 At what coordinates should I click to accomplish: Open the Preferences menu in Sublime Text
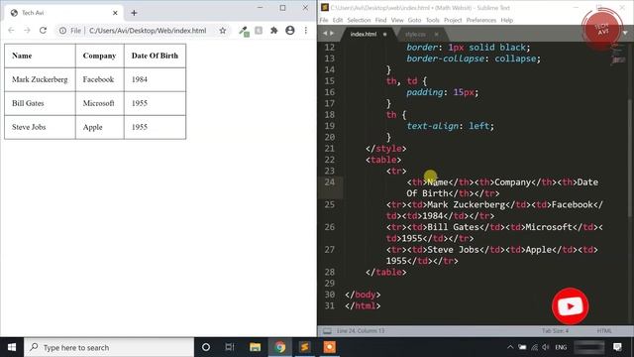pos(481,20)
